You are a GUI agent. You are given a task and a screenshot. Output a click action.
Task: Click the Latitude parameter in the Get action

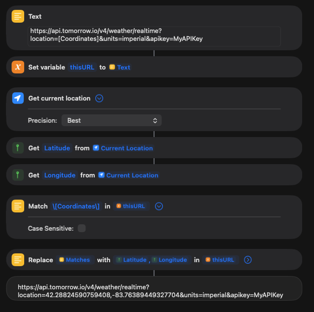57,148
